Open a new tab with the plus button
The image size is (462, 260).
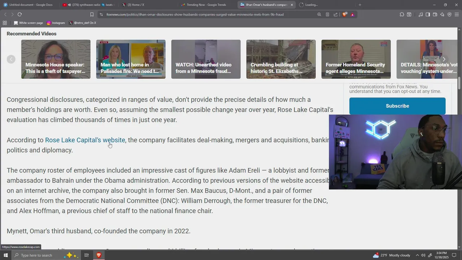point(360,5)
